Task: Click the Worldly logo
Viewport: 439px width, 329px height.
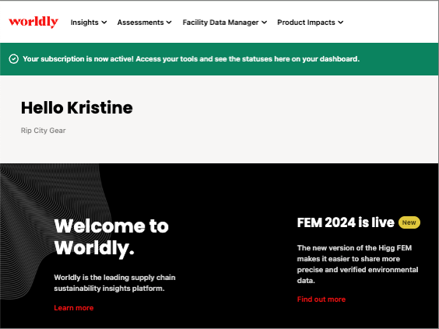Action: (33, 22)
